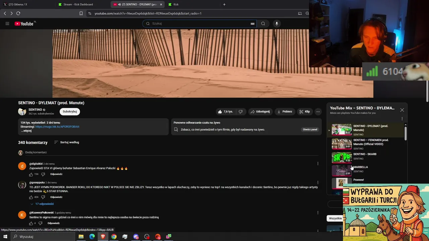Click the browser address bar URL
Screen dimensions: 429x241
coord(148,13)
